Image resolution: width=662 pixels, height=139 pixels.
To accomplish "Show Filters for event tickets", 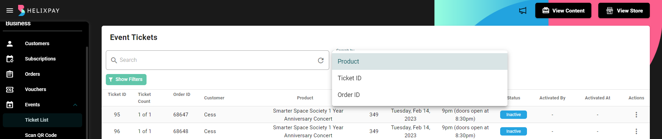I will click(126, 80).
